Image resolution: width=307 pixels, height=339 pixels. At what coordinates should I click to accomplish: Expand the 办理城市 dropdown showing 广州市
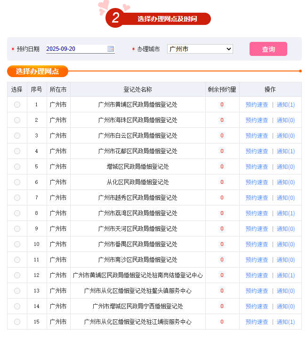coord(200,49)
